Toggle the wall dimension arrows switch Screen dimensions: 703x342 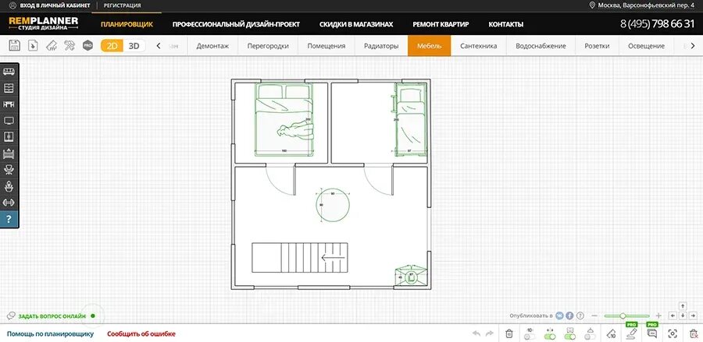(x=550, y=333)
